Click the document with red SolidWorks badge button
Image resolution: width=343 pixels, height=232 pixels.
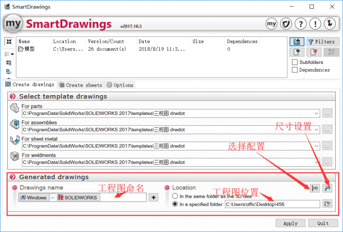click(314, 52)
